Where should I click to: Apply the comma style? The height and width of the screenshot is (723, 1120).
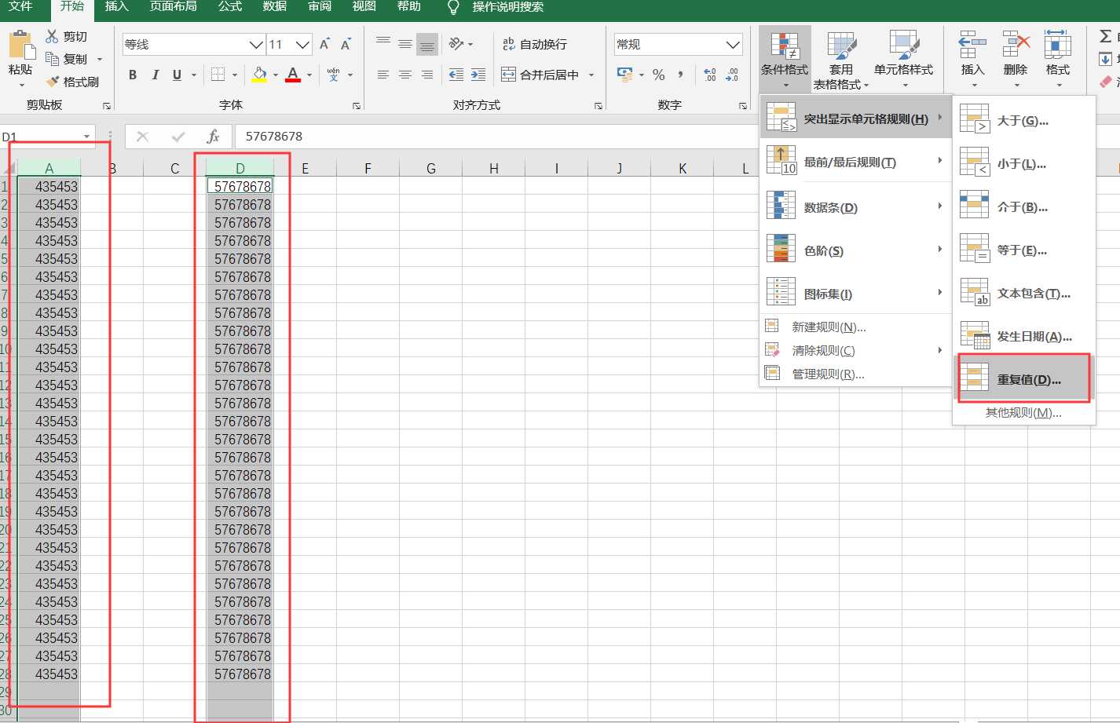pyautogui.click(x=680, y=75)
